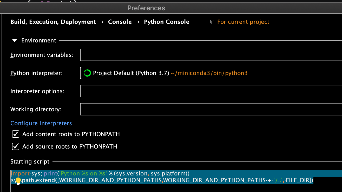Image resolution: width=342 pixels, height=192 pixels.
Task: Click the For current project icon
Action: (213, 22)
